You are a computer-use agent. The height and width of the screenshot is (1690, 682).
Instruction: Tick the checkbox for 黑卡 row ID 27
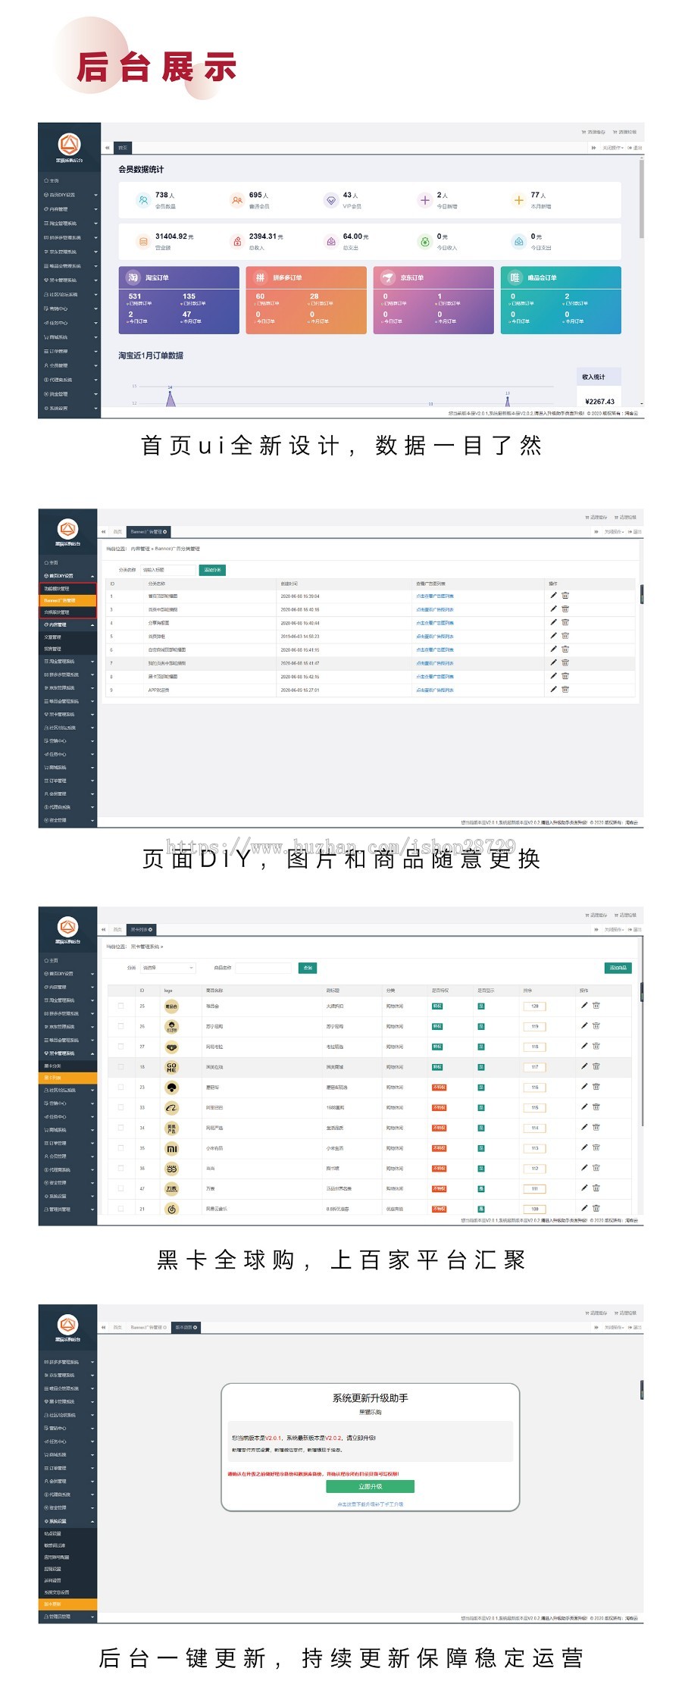click(x=120, y=1047)
